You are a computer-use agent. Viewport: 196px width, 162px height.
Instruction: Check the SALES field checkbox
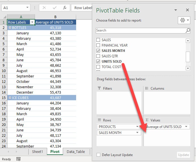[98, 40]
